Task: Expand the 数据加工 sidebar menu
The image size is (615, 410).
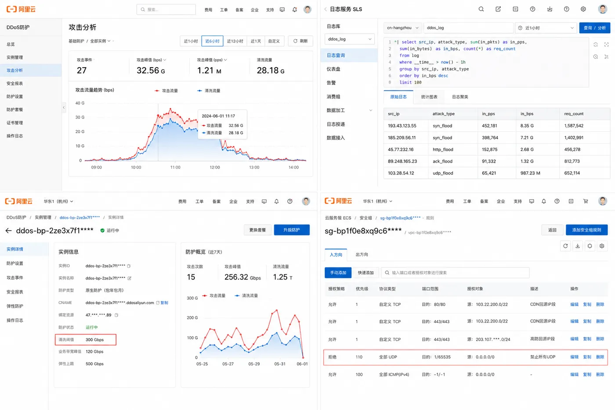Action: pyautogui.click(x=349, y=110)
